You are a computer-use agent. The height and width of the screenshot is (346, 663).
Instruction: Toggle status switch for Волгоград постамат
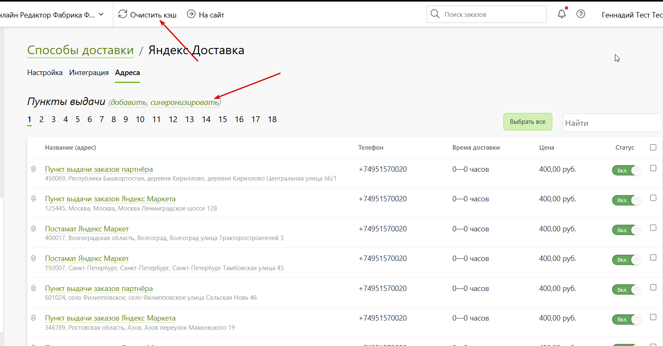click(626, 230)
